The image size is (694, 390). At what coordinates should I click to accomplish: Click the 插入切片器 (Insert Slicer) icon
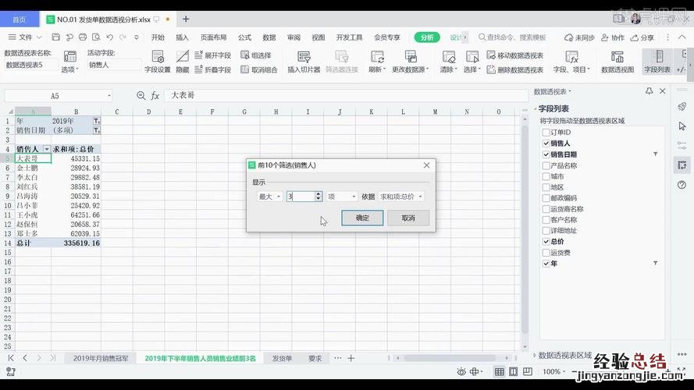304,58
